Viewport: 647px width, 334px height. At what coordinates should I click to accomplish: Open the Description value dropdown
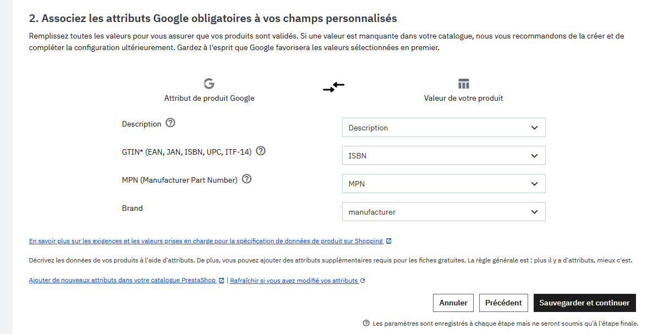coord(443,128)
